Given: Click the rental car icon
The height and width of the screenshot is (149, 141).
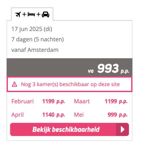Looking at the screenshot, I should click(x=45, y=14).
